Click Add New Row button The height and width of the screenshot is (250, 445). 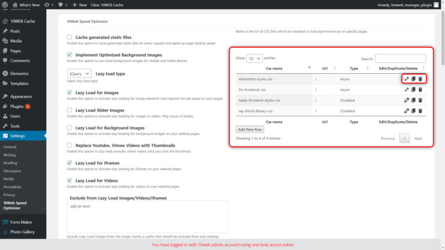pyautogui.click(x=249, y=129)
